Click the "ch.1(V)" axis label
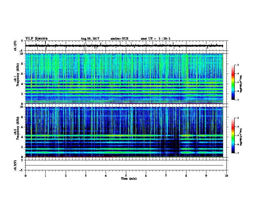Viewport: 255px width, 197px height. [x=15, y=46]
